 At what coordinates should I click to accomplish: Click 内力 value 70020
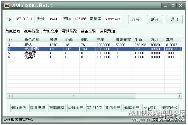coord(155,45)
